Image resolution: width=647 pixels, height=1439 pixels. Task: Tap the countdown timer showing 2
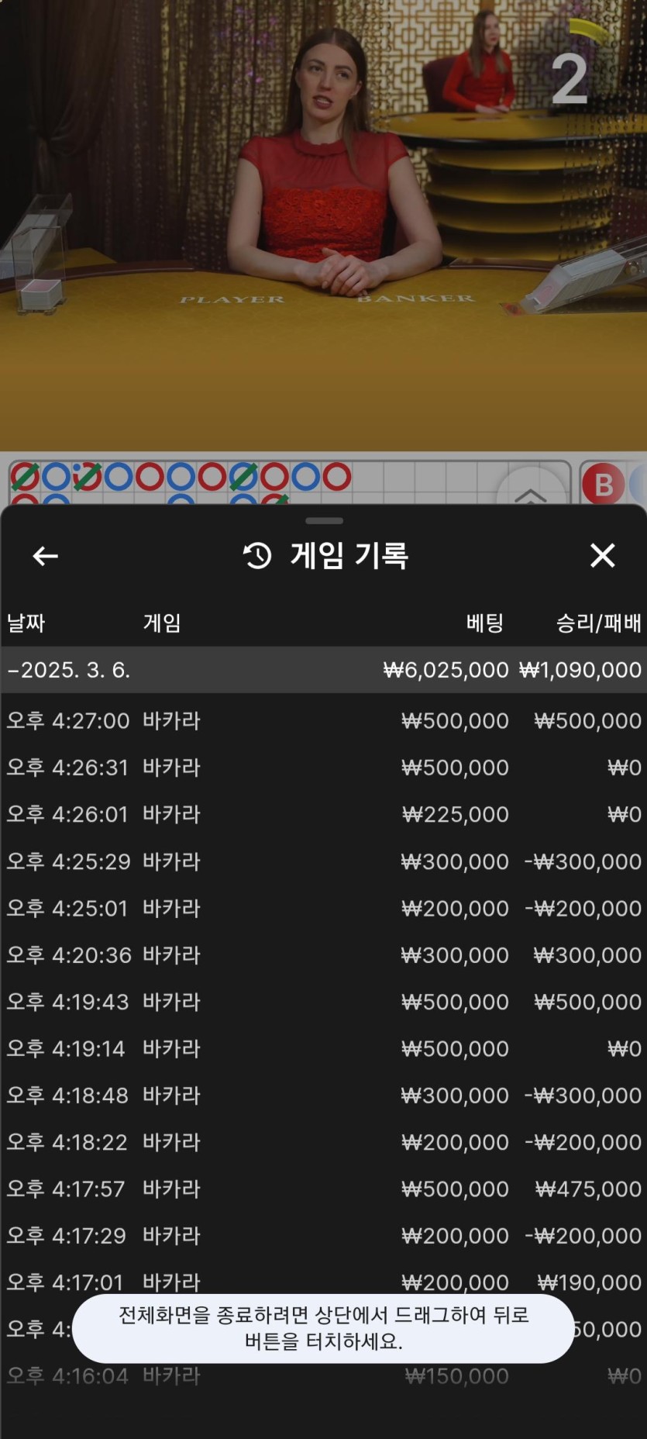point(570,78)
